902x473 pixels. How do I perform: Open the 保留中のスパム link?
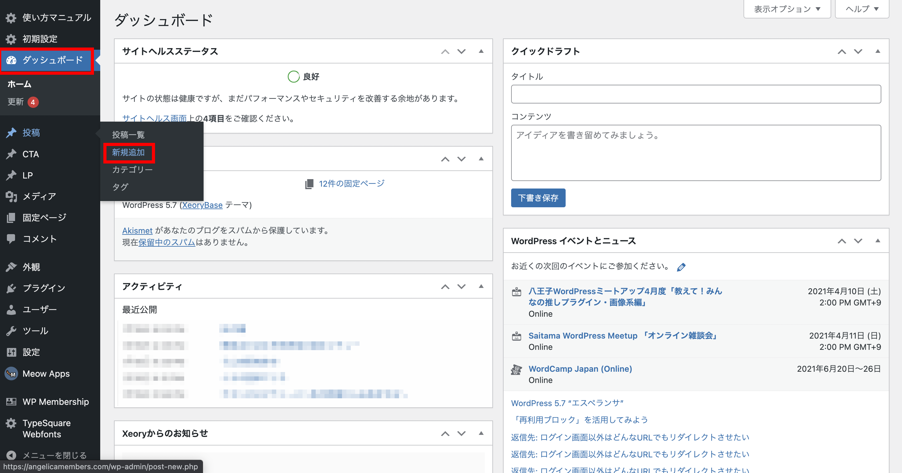coord(167,242)
